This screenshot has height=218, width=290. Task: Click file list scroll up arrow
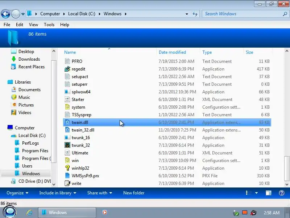click(x=287, y=51)
